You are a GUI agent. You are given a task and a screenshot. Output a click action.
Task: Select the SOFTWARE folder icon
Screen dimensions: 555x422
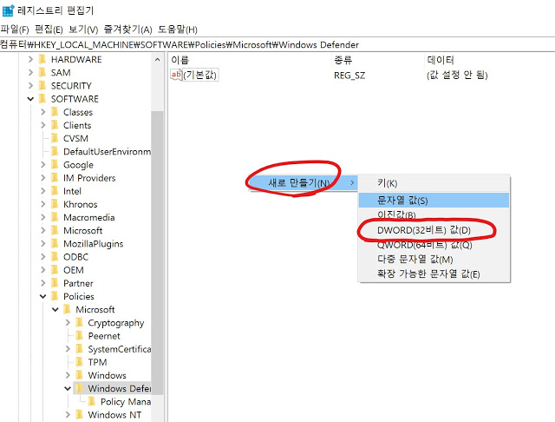tap(42, 99)
